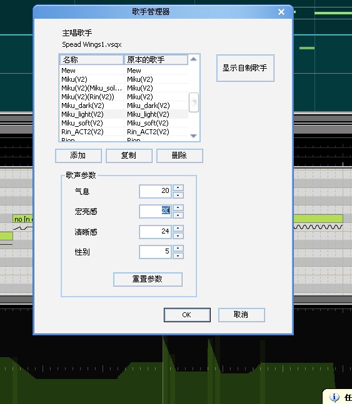352x404 pixels.
Task: Click the 性别 value field
Action: click(155, 252)
